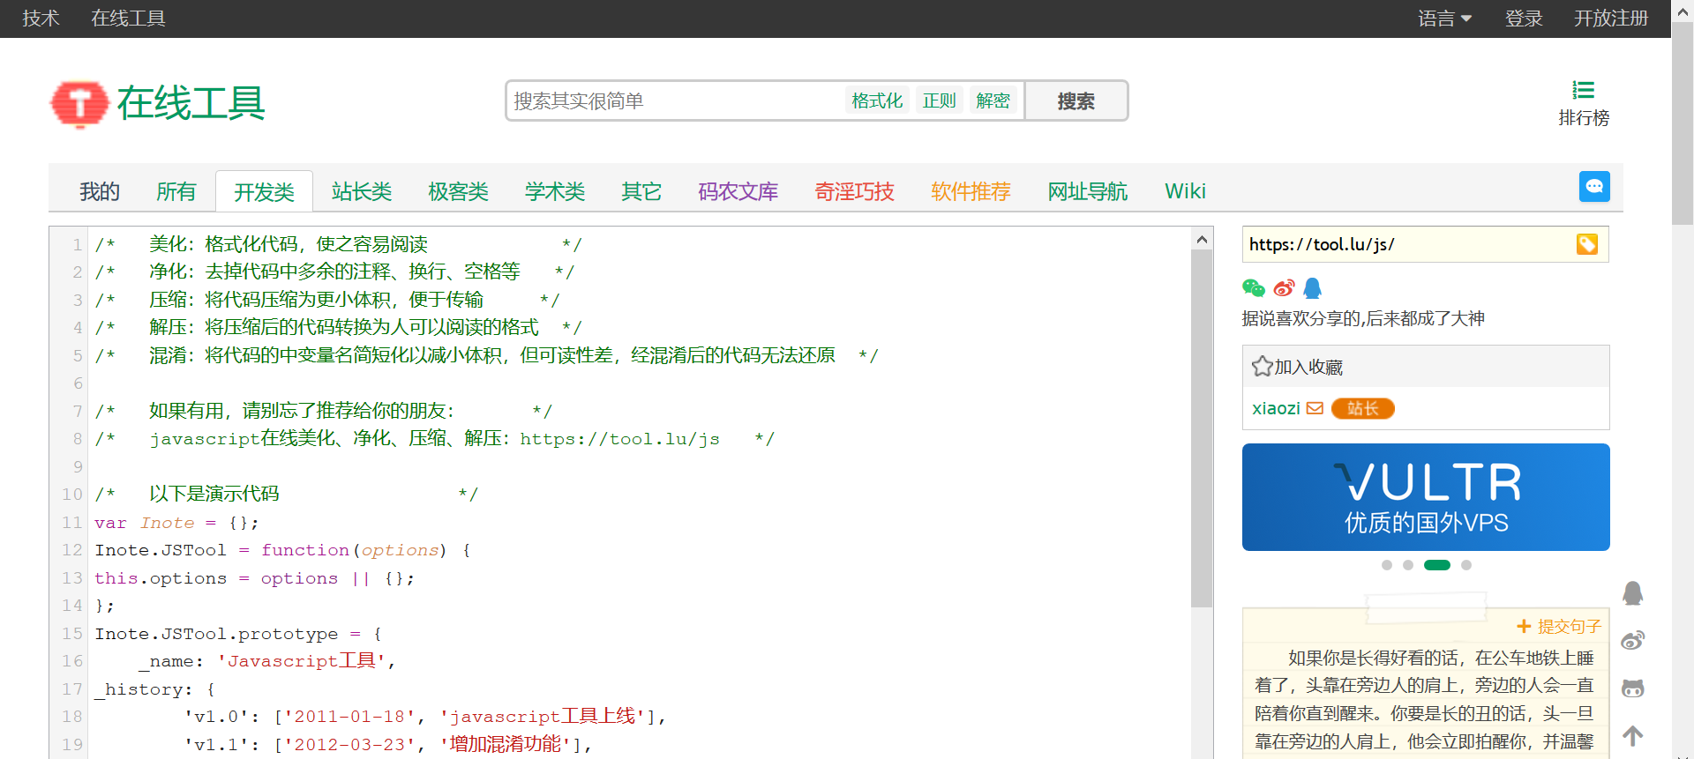The image size is (1694, 759).
Task: Click the gray QQ penguin sidebar icon
Action: (1633, 592)
